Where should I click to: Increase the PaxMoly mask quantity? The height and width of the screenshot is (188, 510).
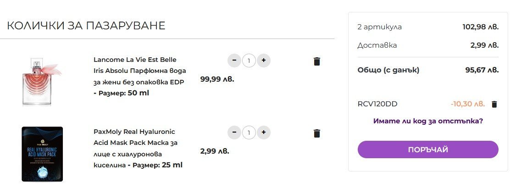(264, 133)
